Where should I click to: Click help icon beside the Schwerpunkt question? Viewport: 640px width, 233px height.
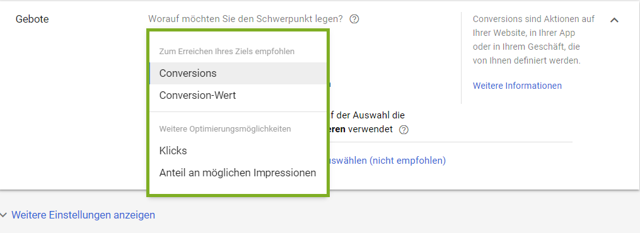point(354,19)
